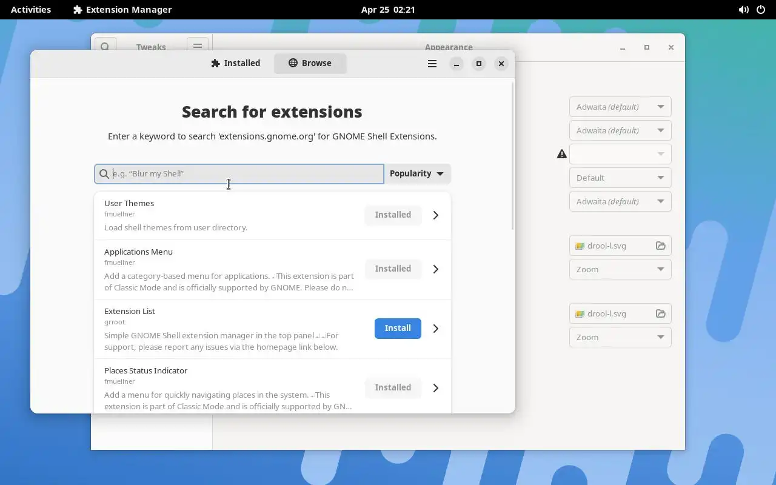The width and height of the screenshot is (776, 485).
Task: Install the Extension List extension
Action: tap(398, 328)
